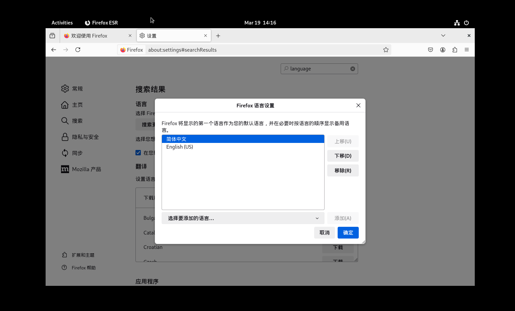Bookmark this page with the star icon

[x=386, y=50]
